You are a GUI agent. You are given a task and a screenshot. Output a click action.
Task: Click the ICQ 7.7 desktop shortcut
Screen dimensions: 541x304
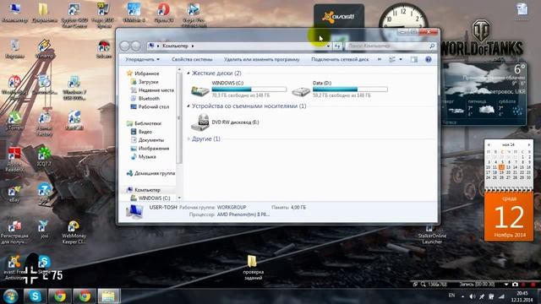(x=44, y=157)
